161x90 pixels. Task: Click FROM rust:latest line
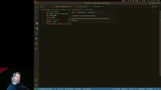pos(52,12)
